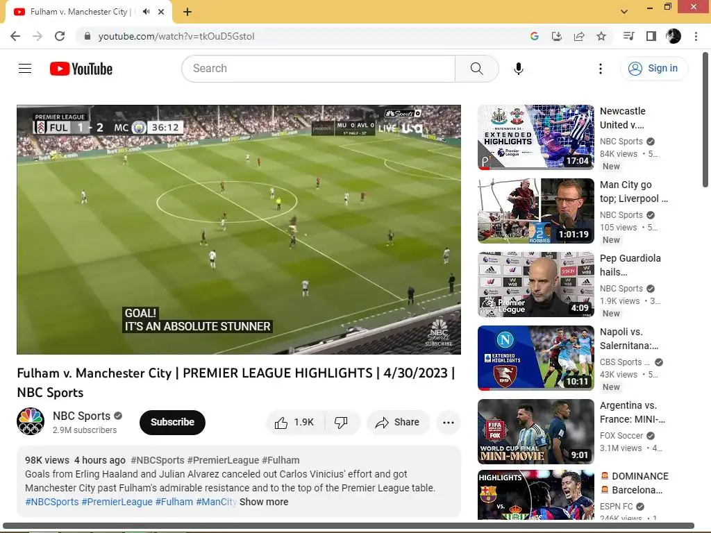Open Argentina vs. France mini-movie thumbnail
The width and height of the screenshot is (711, 533).
click(535, 432)
